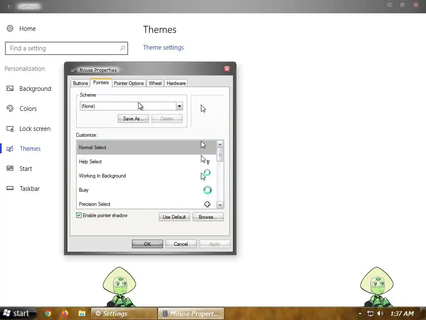The height and width of the screenshot is (320, 426).
Task: Click the Lock screen icon in sidebar
Action: [10, 129]
